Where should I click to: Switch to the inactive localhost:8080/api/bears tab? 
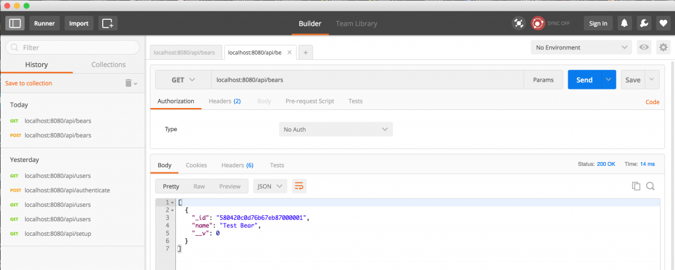click(x=186, y=53)
